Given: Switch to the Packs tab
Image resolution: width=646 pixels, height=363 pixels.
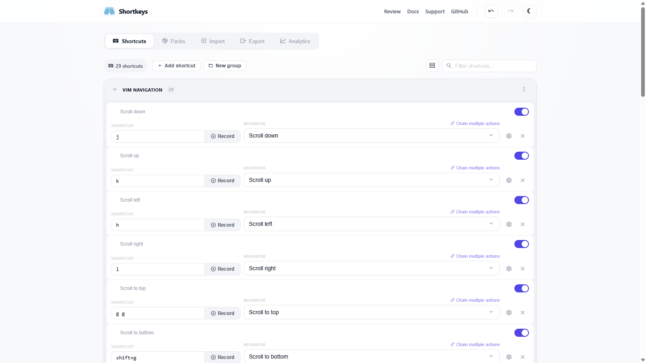Looking at the screenshot, I should (174, 41).
